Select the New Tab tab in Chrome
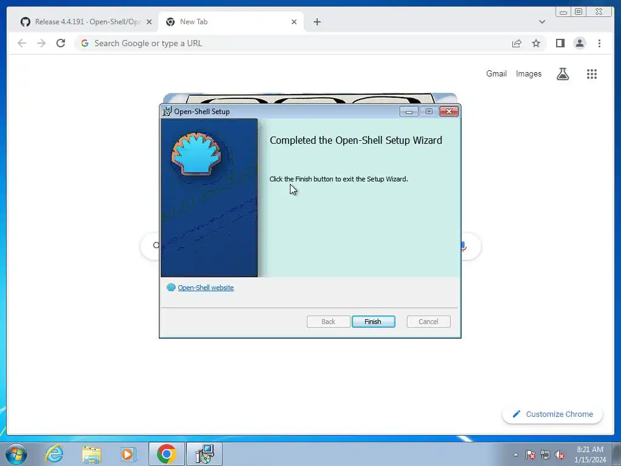The height and width of the screenshot is (466, 621). click(x=230, y=22)
